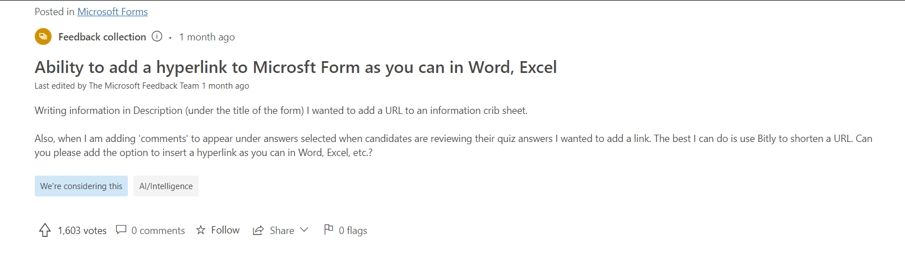
Task: Click the 1 month ago timestamp
Action: (x=207, y=37)
